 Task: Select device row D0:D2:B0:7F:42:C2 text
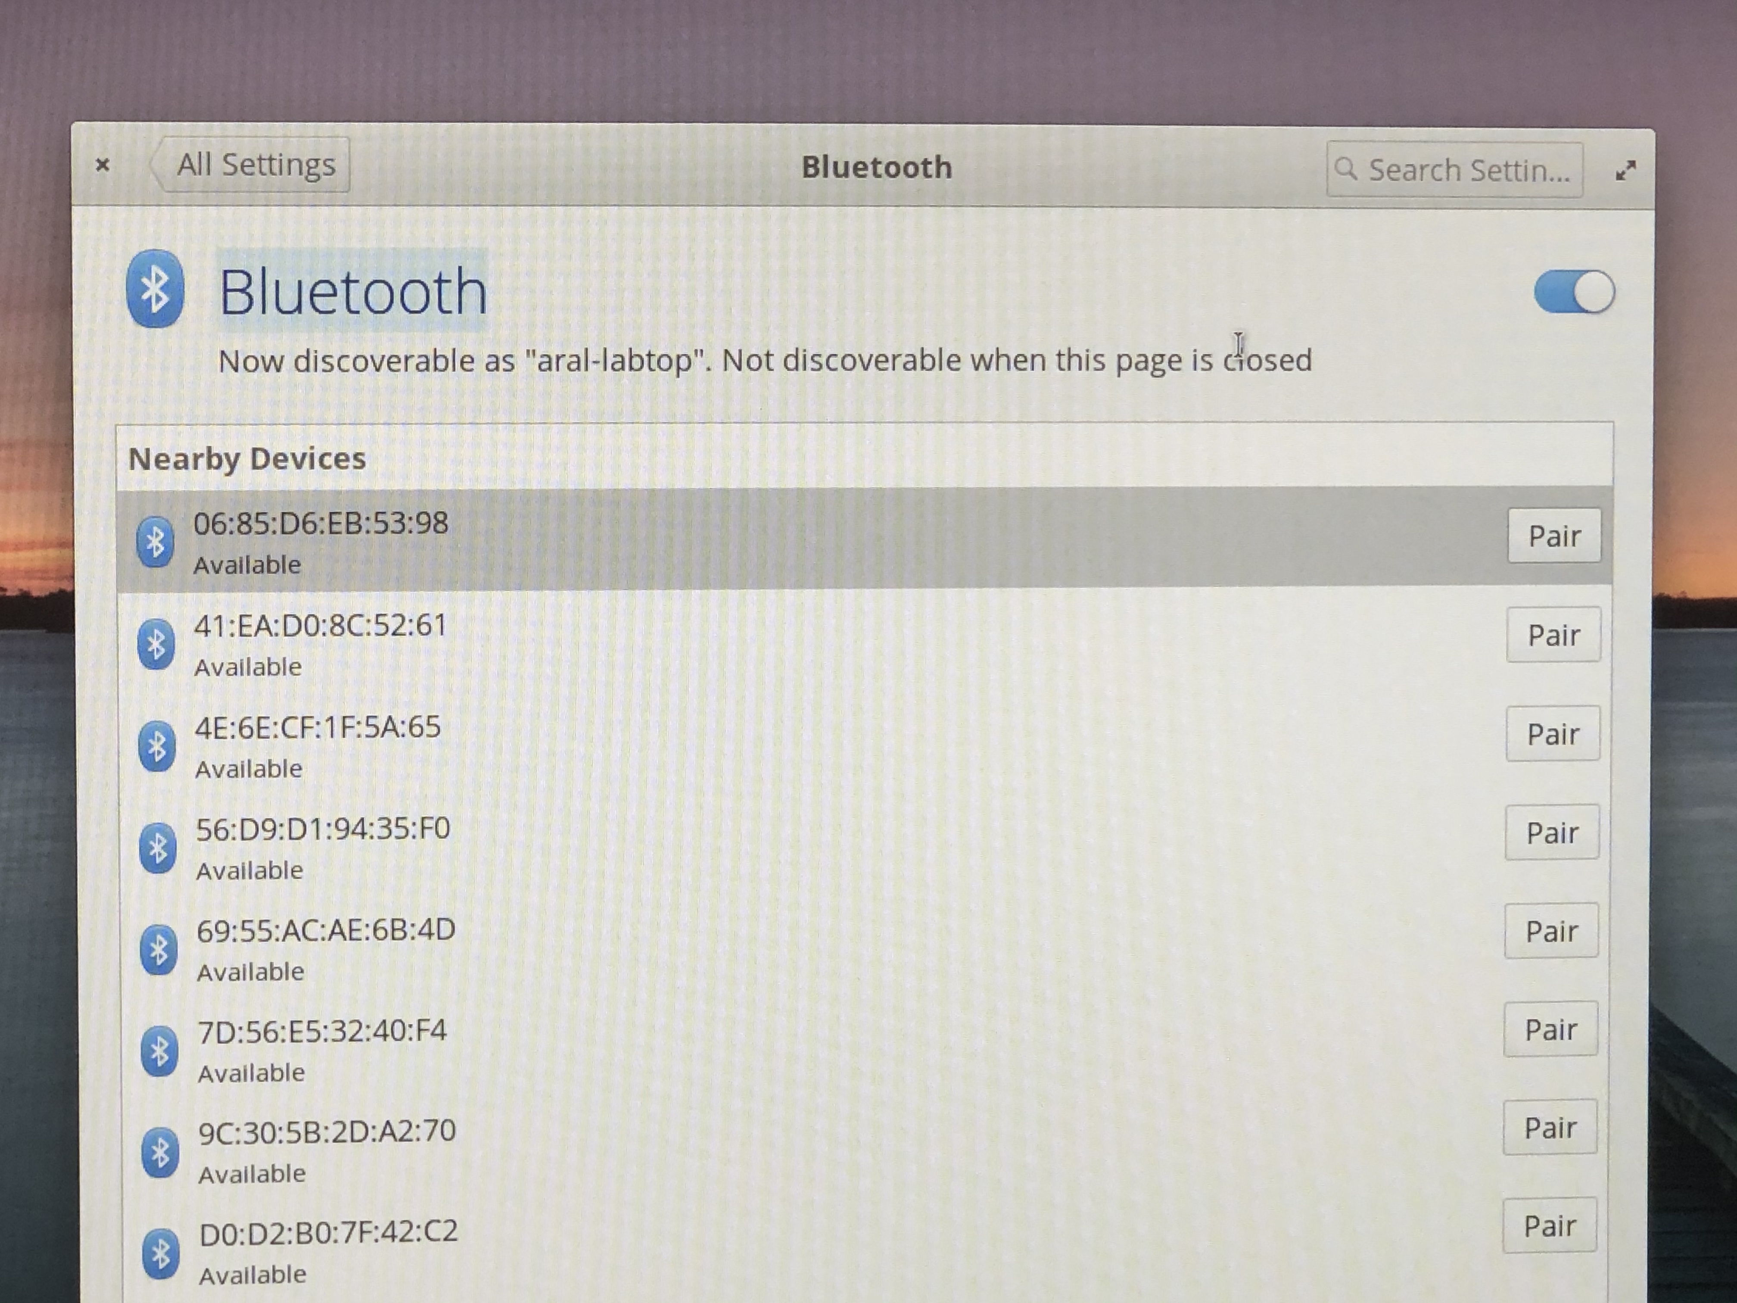[x=328, y=1232]
